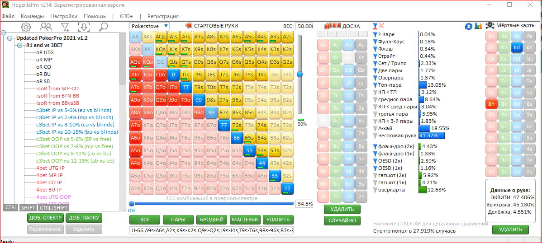Collapse the Updated PokerPro 2021 v1.2 folder
Viewport: 542px width, 243px height.
tap(10, 38)
